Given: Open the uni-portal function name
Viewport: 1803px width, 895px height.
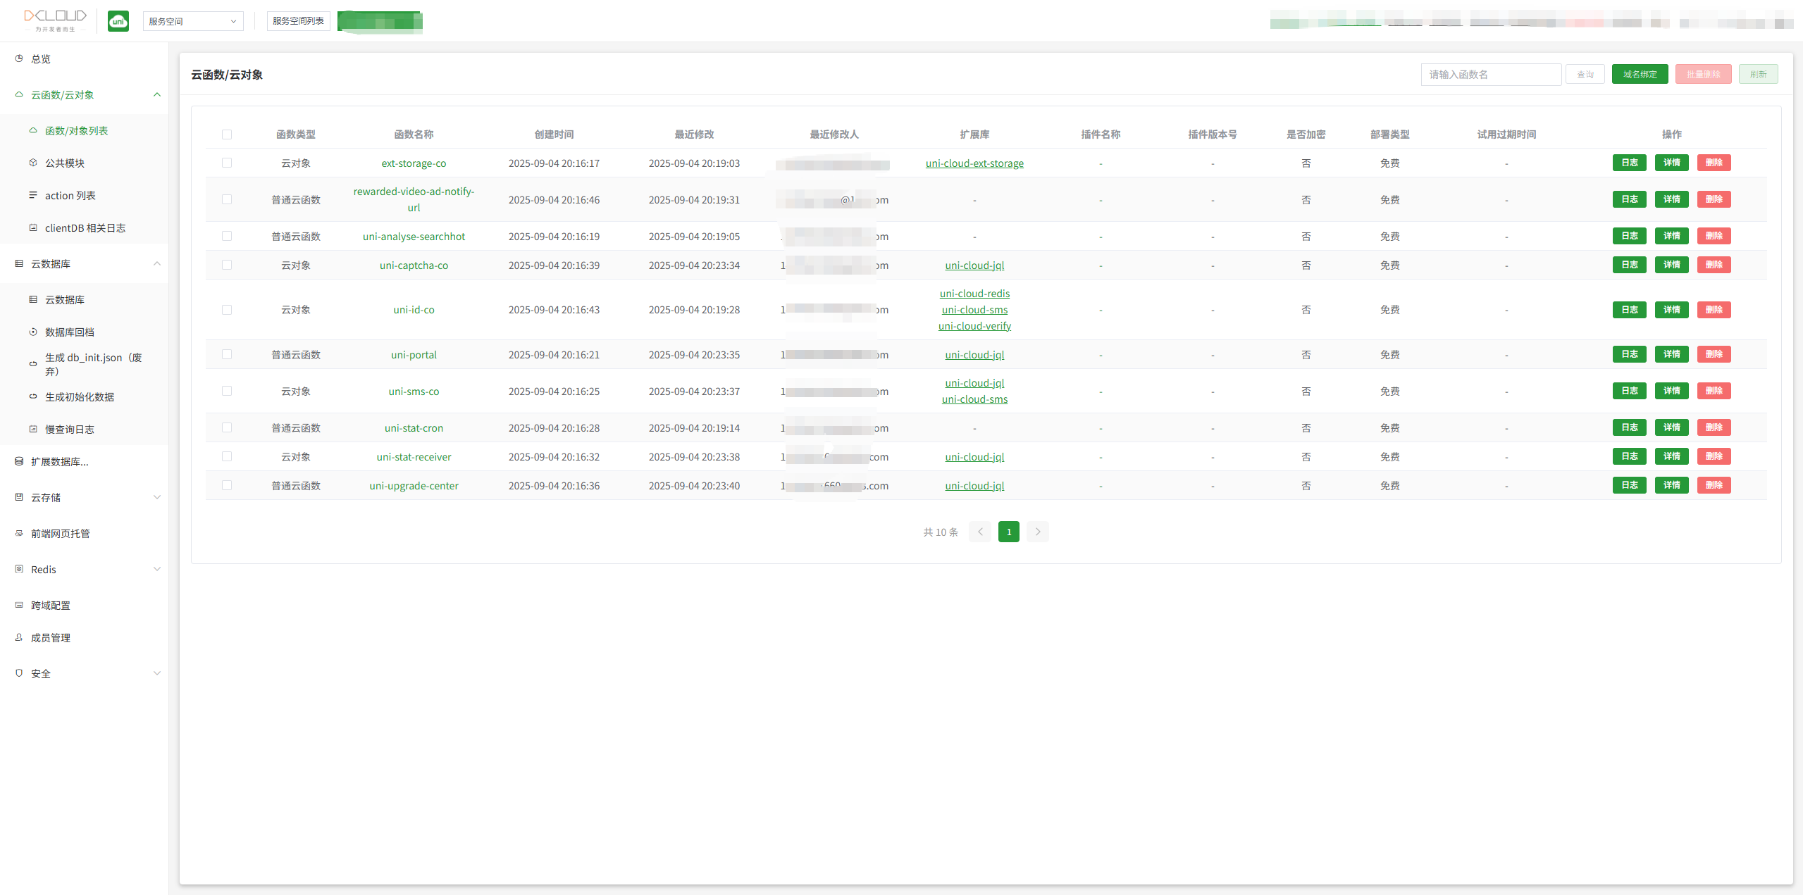Looking at the screenshot, I should 414,355.
